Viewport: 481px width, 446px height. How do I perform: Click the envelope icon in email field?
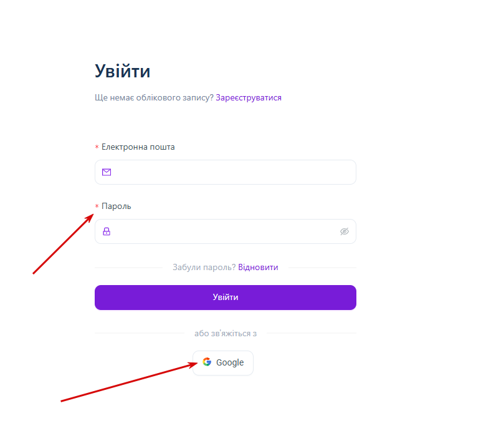(107, 172)
